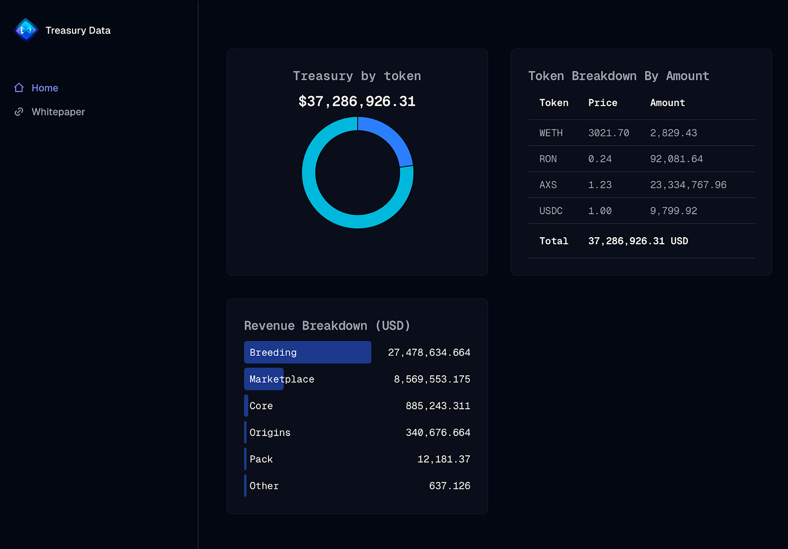Click the Other value 637.126
788x549 pixels.
[x=450, y=486]
